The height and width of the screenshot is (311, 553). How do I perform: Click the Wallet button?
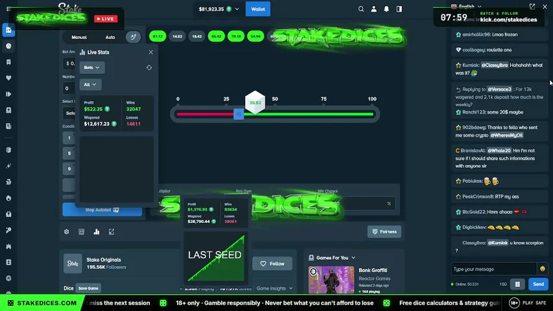pyautogui.click(x=258, y=9)
